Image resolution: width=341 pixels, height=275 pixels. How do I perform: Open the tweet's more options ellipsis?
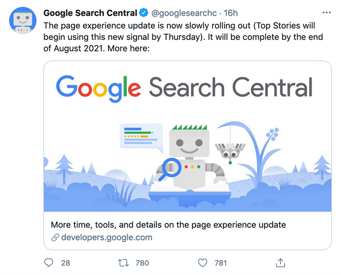click(x=327, y=12)
